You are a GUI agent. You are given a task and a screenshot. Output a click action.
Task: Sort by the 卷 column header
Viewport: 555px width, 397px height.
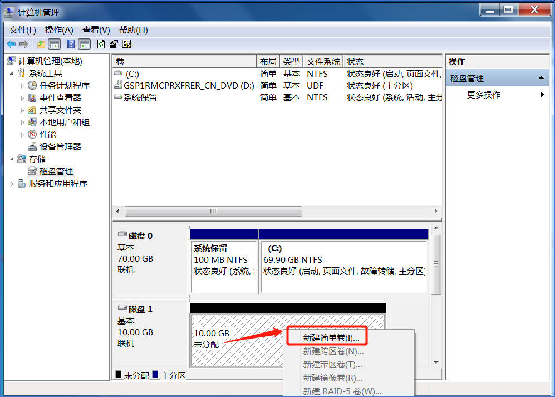click(x=184, y=61)
